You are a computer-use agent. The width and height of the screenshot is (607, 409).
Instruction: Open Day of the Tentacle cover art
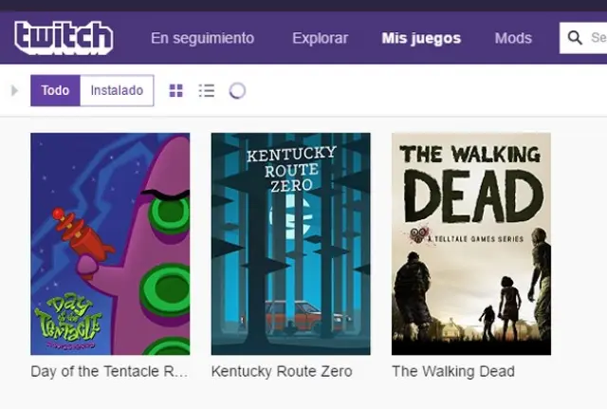pyautogui.click(x=110, y=244)
